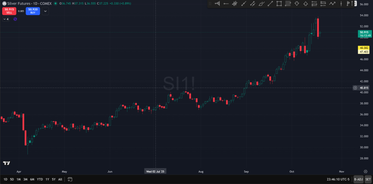Select the horizontal line drawing tool
The width and height of the screenshot is (373, 184).
[x=226, y=4]
